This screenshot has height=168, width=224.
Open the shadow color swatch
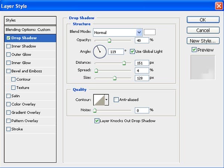click(x=150, y=32)
